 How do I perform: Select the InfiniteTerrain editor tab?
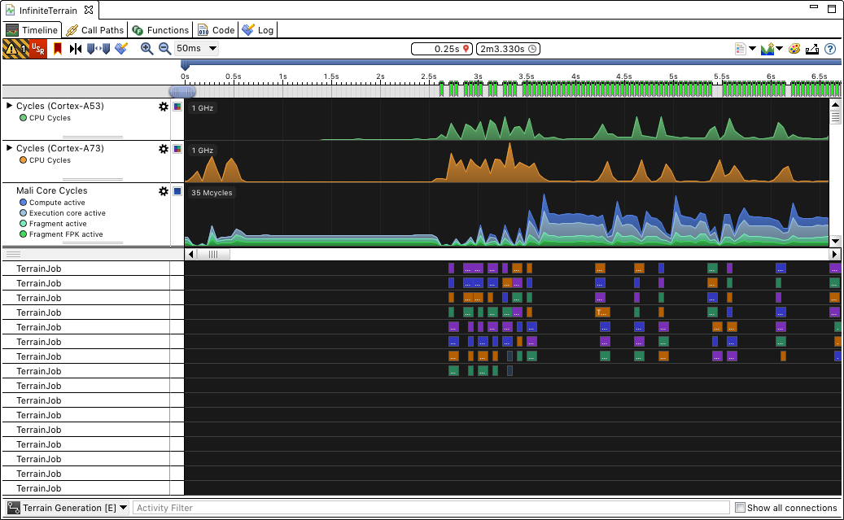pos(49,11)
